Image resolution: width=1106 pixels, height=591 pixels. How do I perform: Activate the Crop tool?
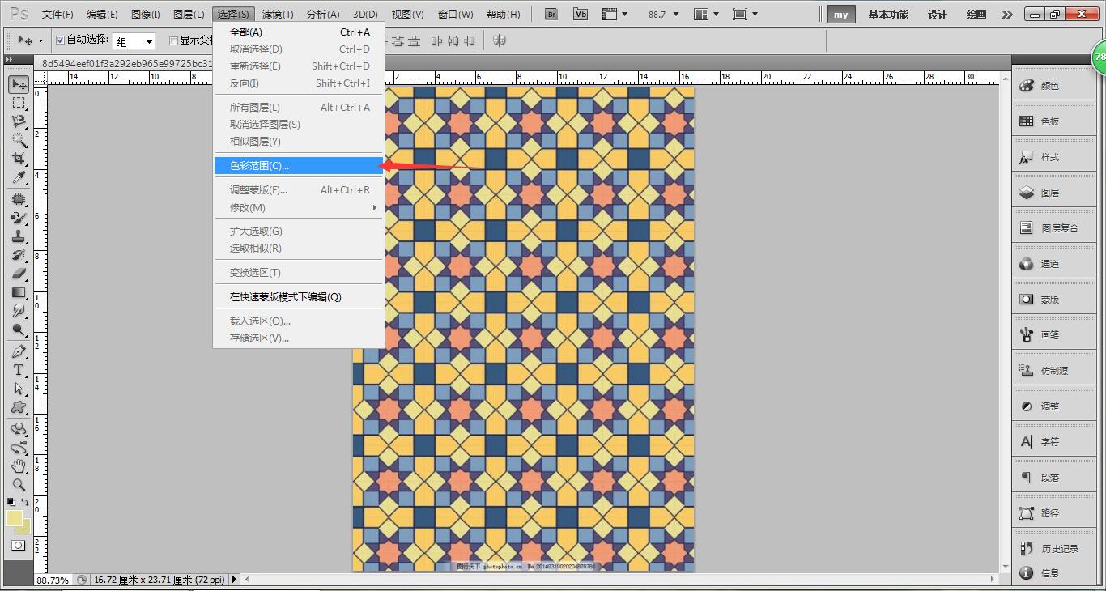[18, 158]
